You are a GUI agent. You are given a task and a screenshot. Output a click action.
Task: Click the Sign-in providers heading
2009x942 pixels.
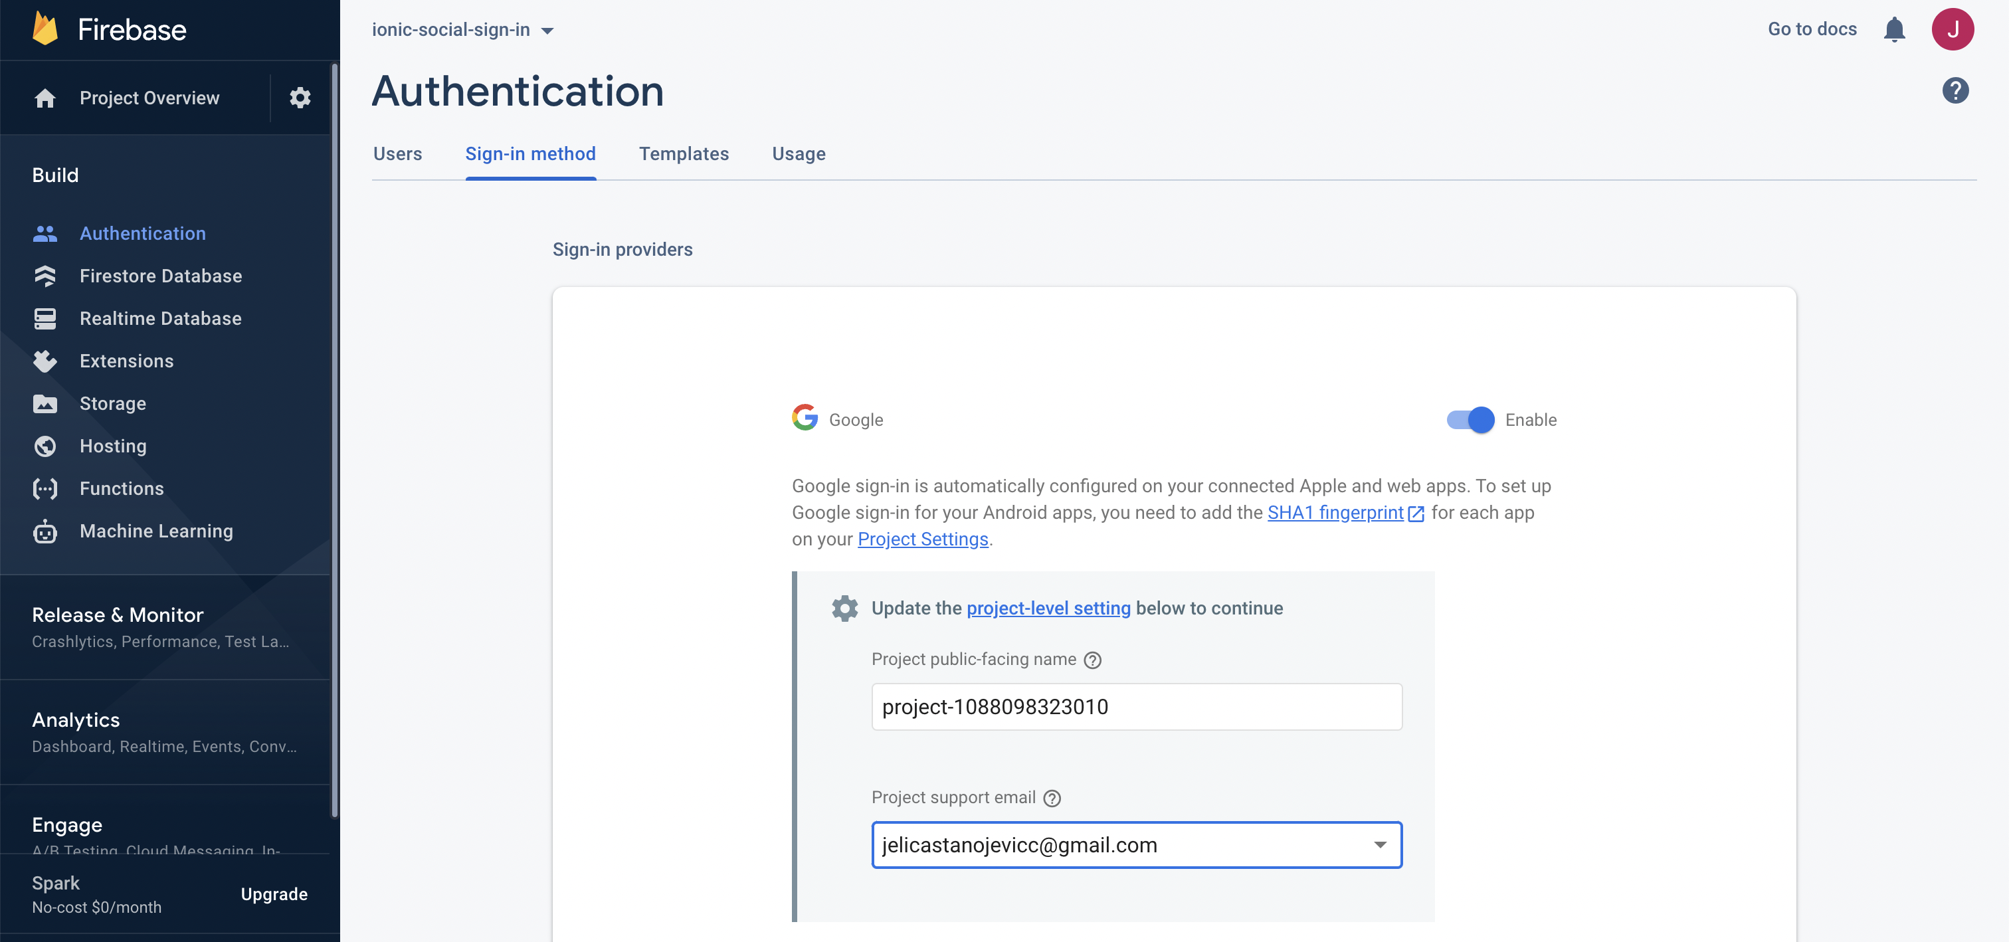point(622,250)
